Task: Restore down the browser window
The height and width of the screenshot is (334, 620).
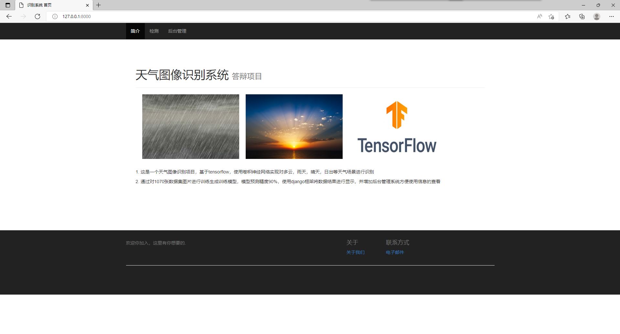Action: 598,5
